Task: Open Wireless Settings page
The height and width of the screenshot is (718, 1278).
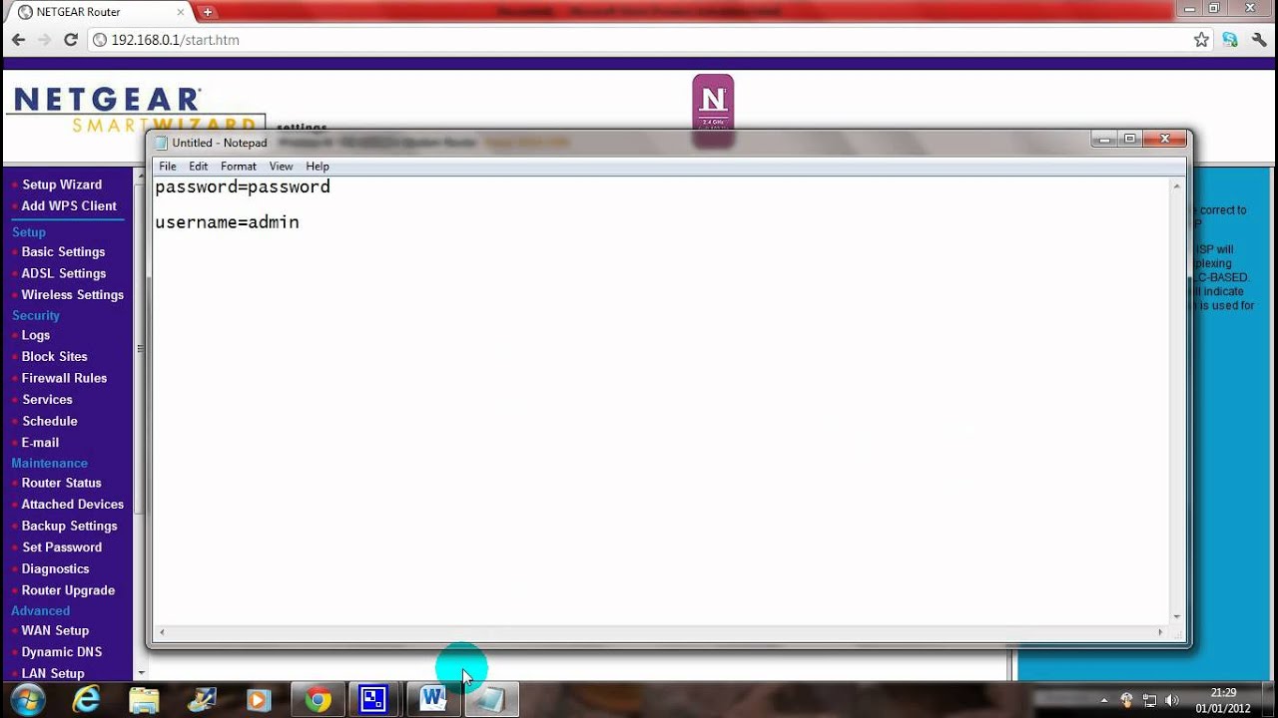Action: (x=73, y=294)
